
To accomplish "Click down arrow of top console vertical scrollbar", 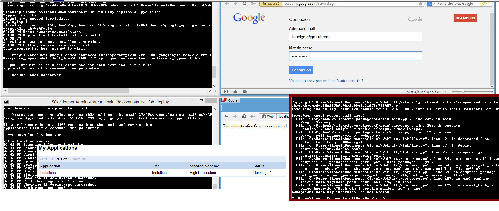I will point(214,86).
